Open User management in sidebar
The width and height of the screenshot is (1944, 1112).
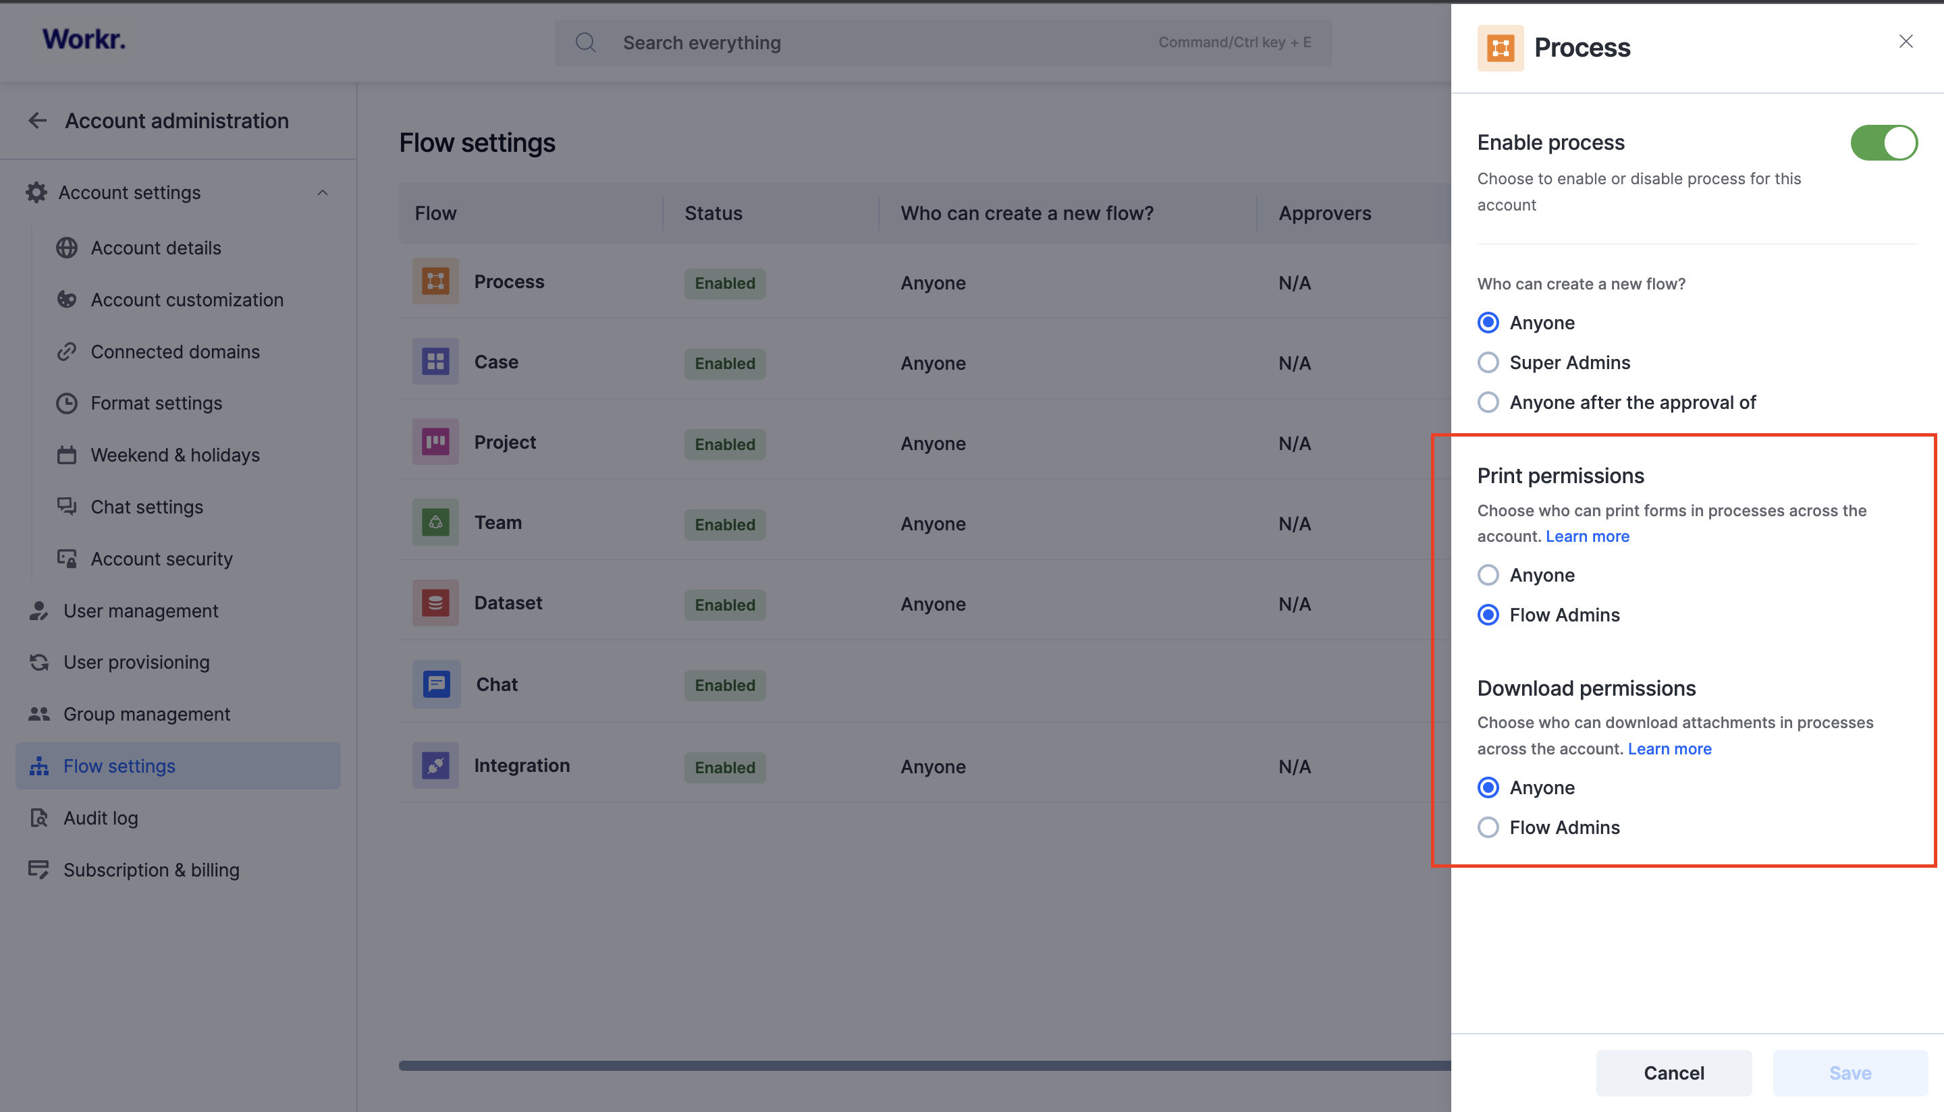[x=140, y=611]
